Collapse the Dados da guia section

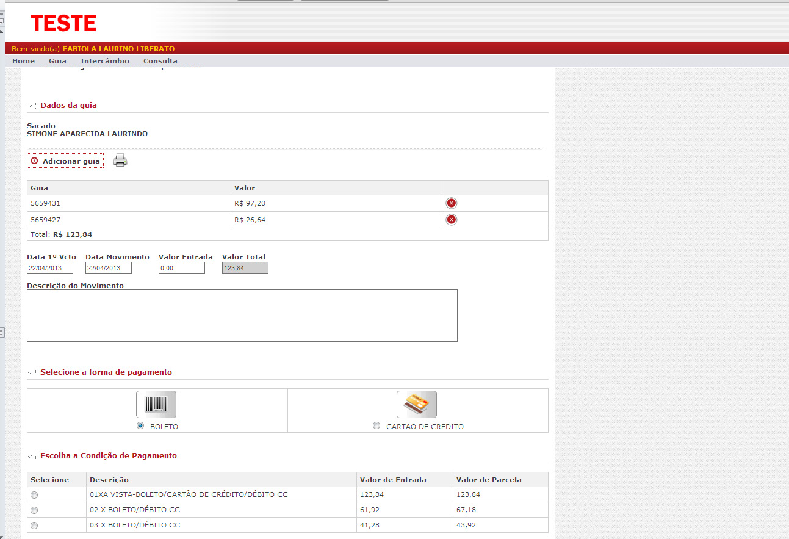pos(31,106)
